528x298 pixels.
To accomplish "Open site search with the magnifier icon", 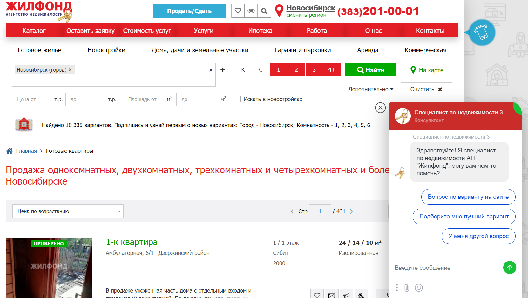I will point(264,11).
